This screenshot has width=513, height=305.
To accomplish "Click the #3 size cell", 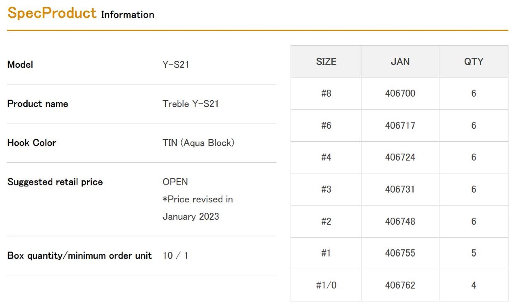I will click(x=326, y=189).
